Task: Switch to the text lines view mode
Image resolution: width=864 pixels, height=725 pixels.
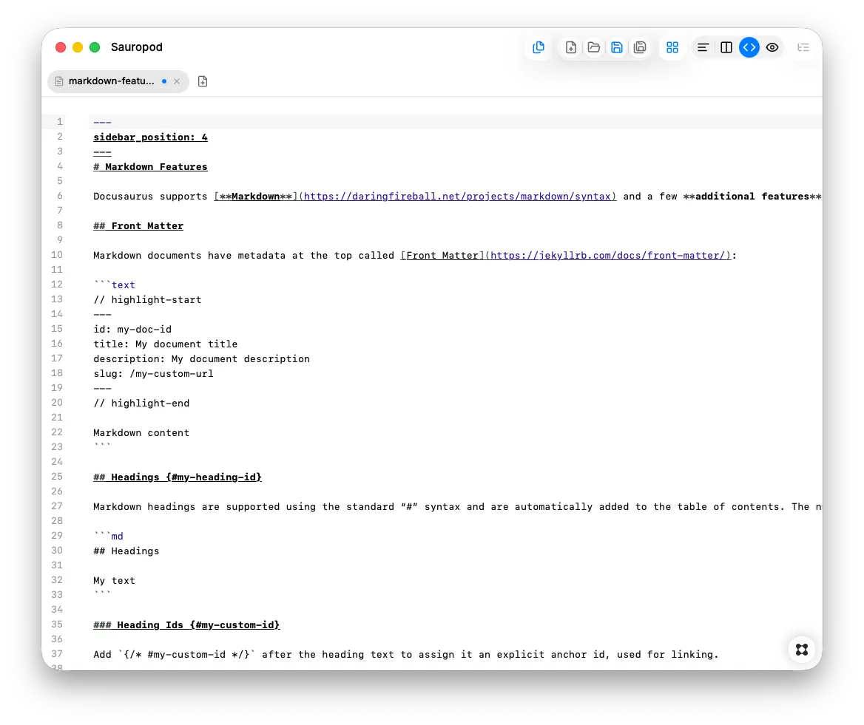Action: (703, 47)
